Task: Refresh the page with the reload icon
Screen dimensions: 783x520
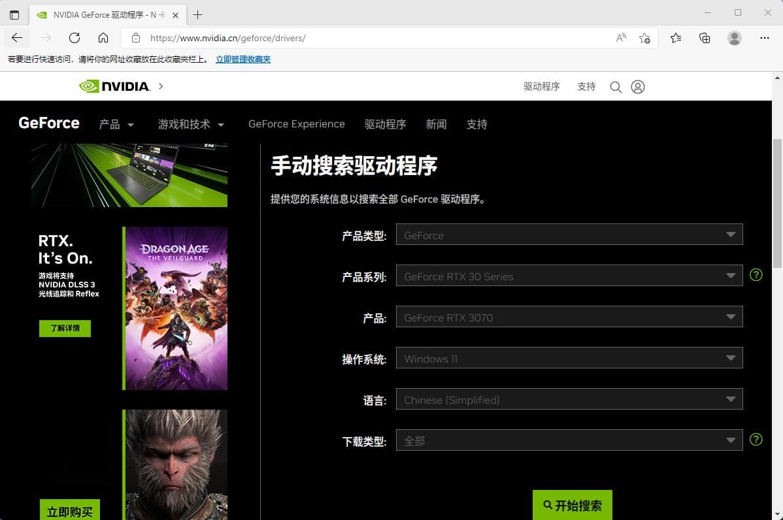Action: coord(75,38)
